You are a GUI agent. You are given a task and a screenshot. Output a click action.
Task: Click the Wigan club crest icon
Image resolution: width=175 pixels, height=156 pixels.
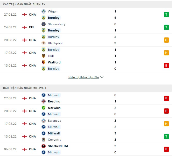(44, 11)
